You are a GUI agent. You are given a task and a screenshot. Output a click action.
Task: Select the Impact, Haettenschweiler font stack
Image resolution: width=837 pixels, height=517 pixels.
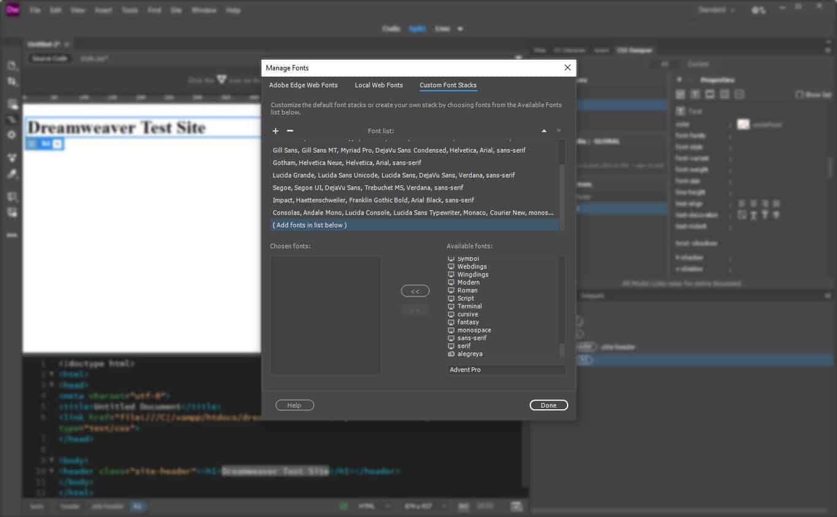(373, 200)
